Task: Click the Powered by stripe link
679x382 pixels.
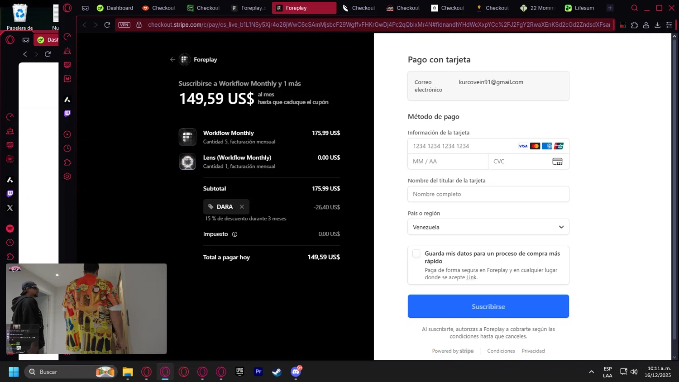Action: tap(453, 351)
